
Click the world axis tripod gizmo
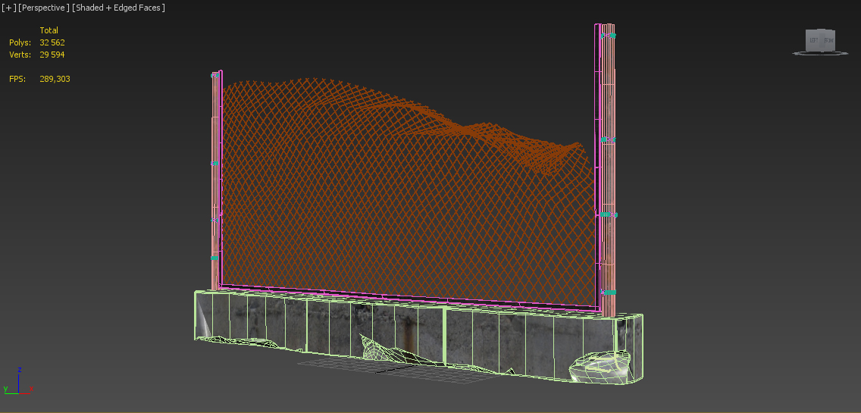(x=18, y=381)
